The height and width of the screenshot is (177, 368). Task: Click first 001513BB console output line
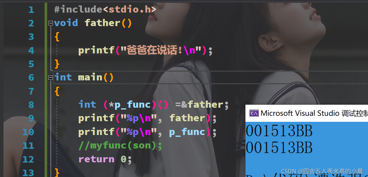[279, 131]
